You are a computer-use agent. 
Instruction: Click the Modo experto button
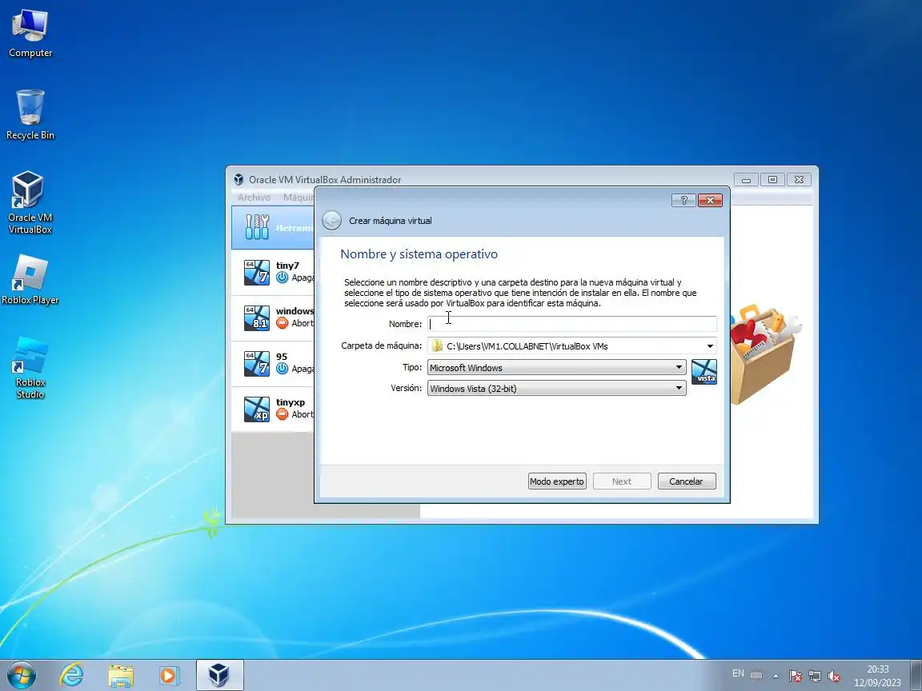point(557,481)
